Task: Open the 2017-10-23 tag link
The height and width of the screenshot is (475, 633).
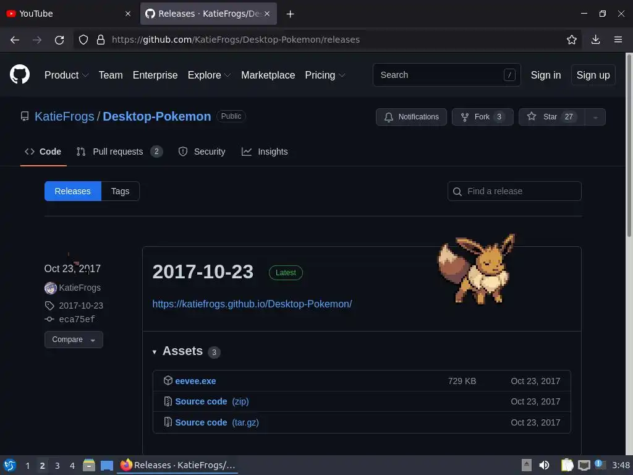Action: click(x=81, y=306)
